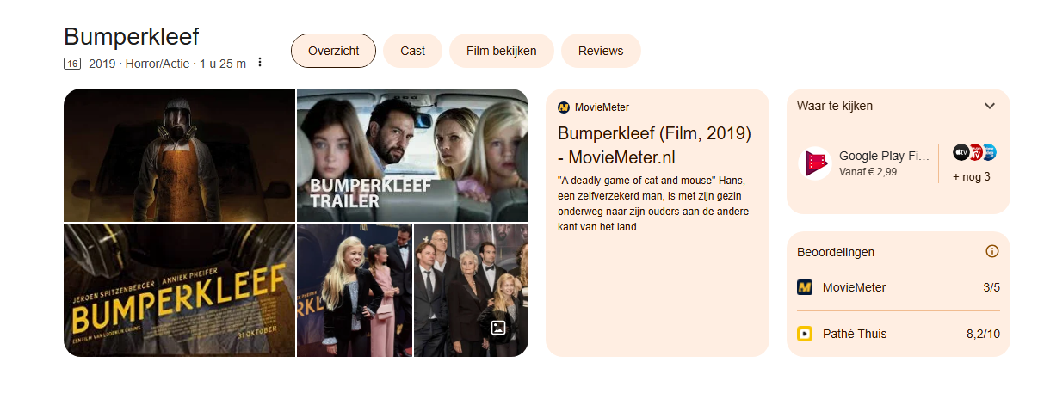Open the image gallery icon on photo
Screen dimensions: 1044x393
497,328
